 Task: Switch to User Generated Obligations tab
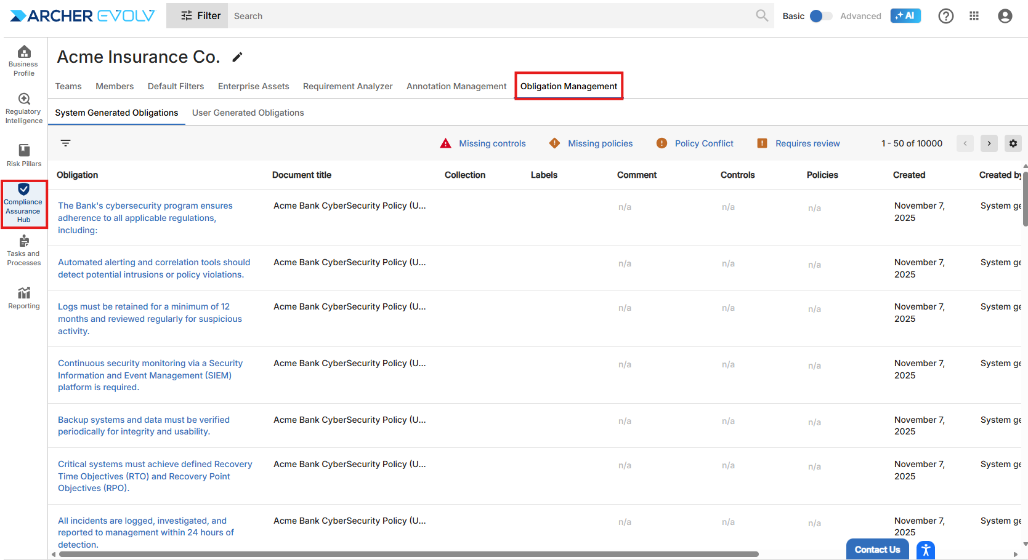tap(248, 113)
